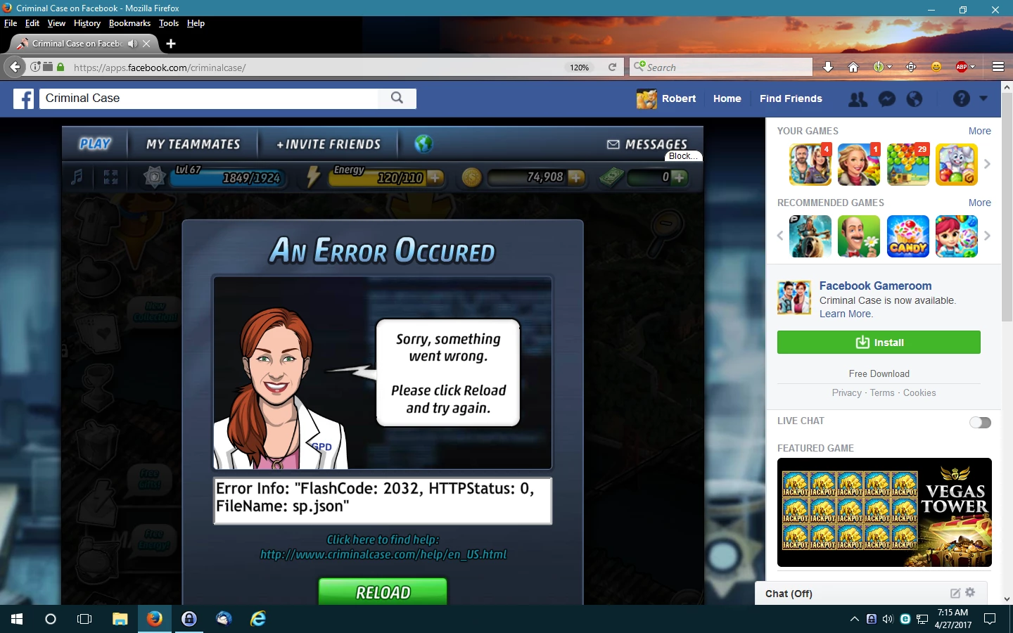Add energy with plus button
Viewport: 1013px width, 633px height.
pyautogui.click(x=435, y=177)
